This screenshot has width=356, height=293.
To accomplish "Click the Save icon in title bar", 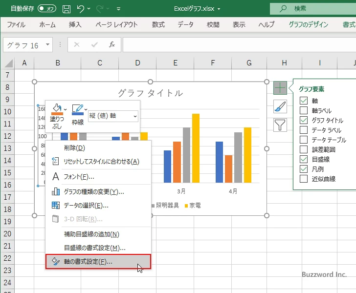I will pyautogui.click(x=67, y=9).
